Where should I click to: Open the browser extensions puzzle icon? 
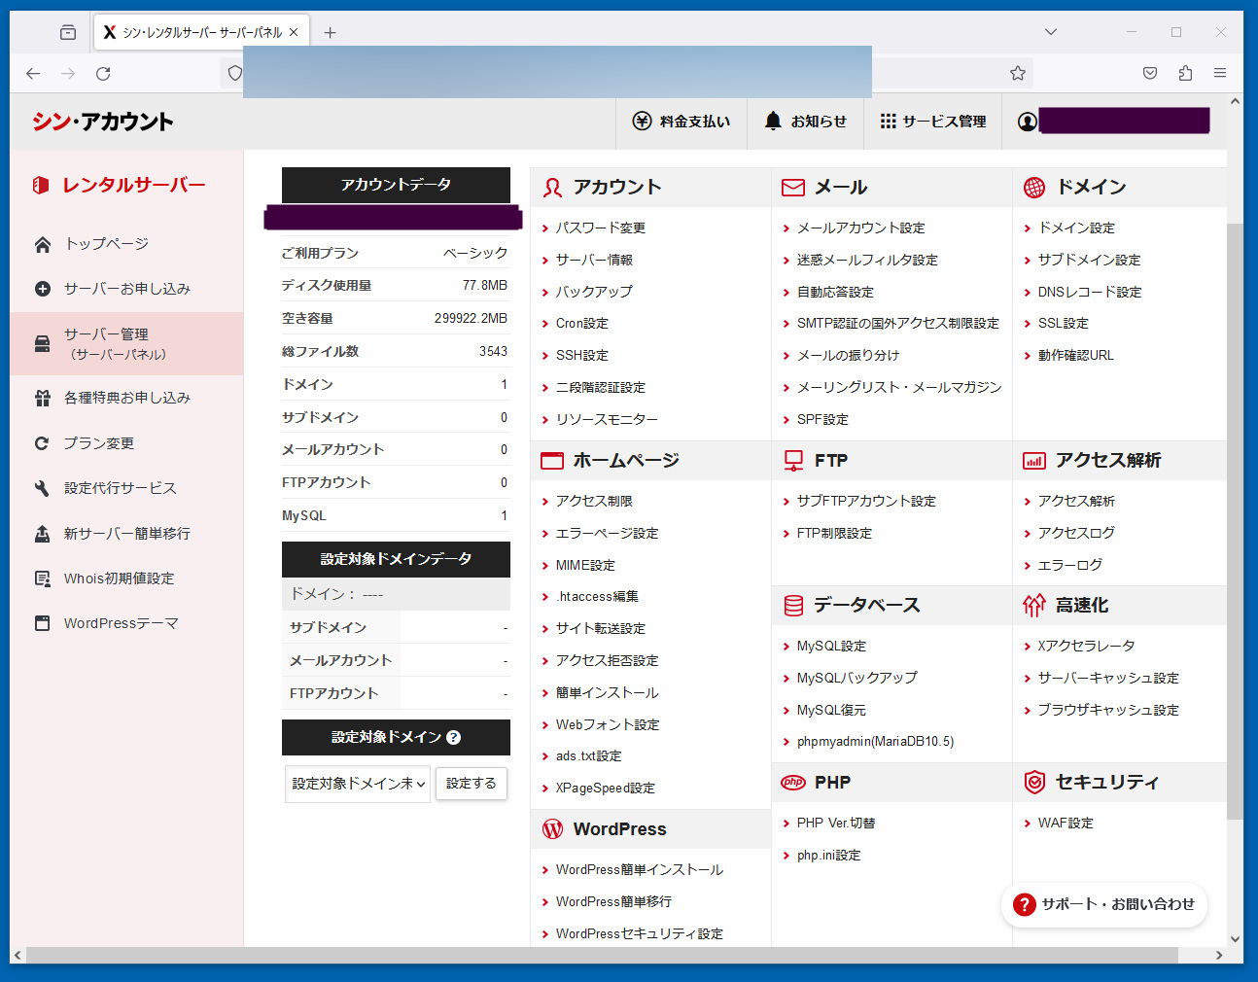tap(1185, 73)
